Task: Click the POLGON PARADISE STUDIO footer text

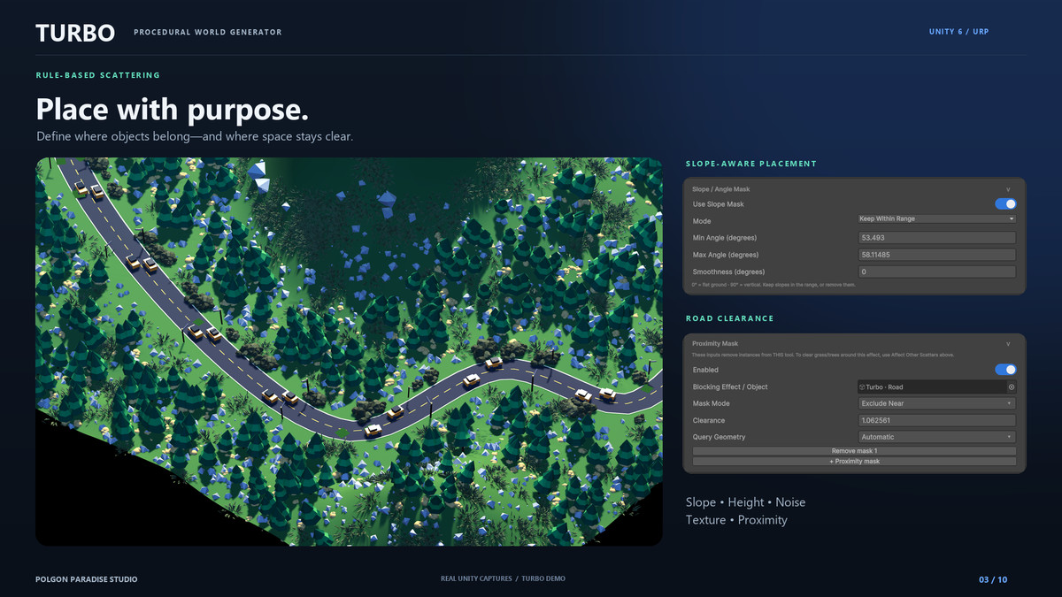Action: (87, 579)
